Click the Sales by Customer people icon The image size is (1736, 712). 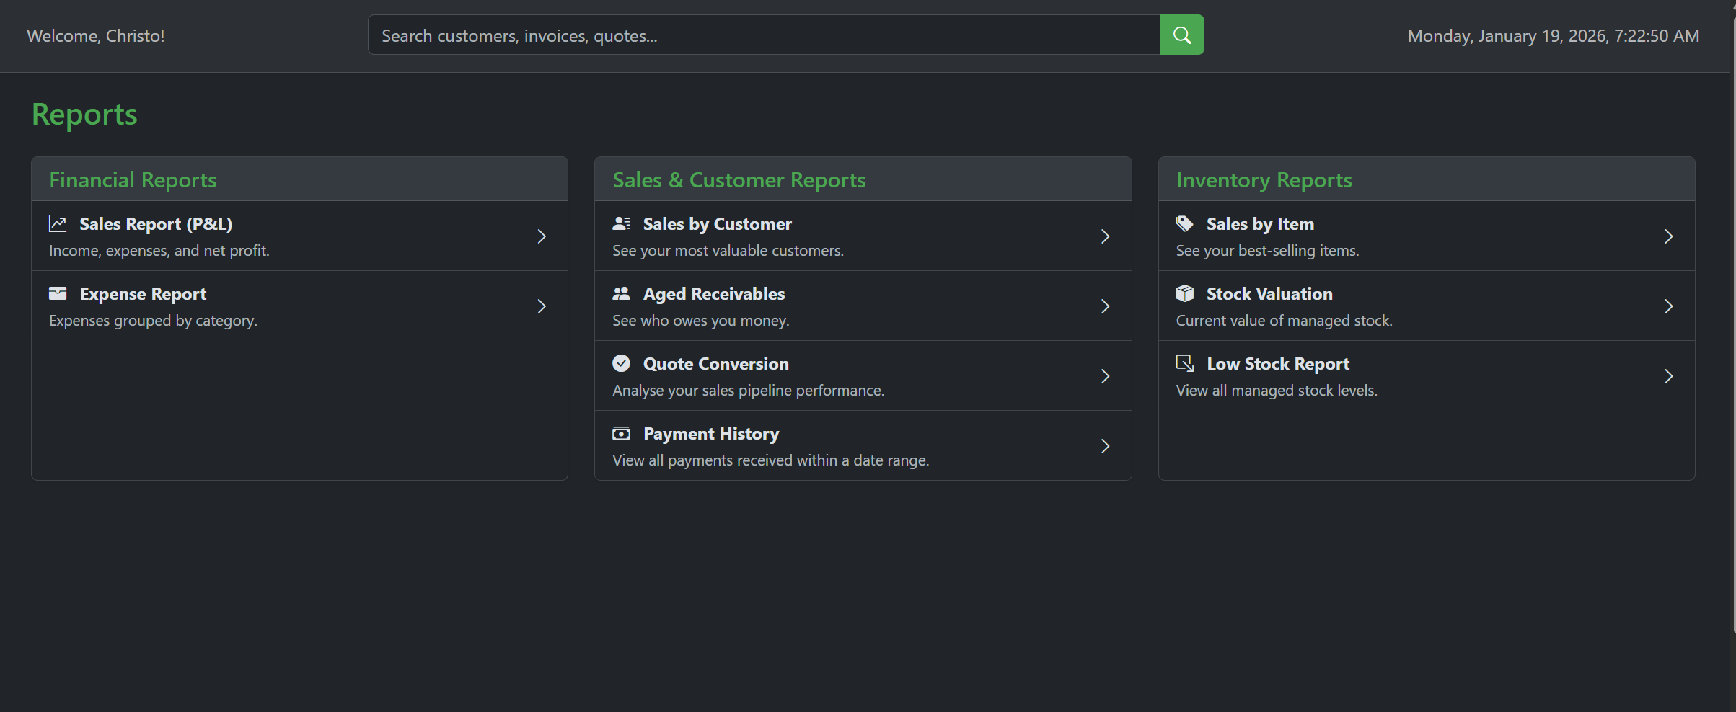(x=621, y=223)
